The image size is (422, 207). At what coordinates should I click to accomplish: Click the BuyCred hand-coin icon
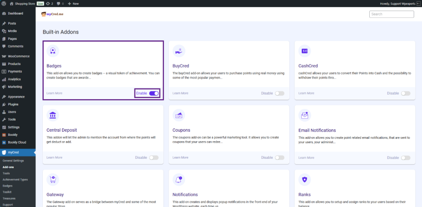click(x=179, y=51)
